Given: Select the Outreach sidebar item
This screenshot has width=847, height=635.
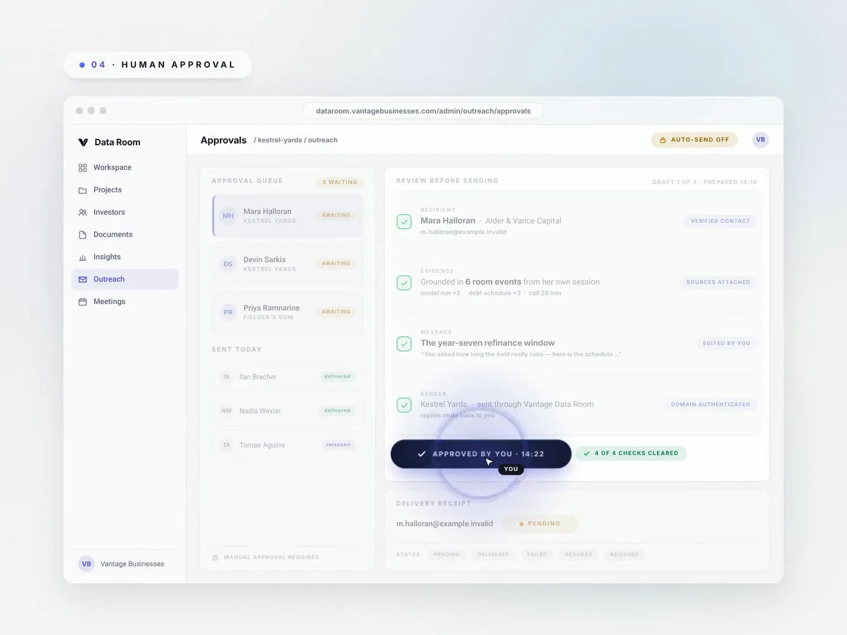Looking at the screenshot, I should pos(125,279).
